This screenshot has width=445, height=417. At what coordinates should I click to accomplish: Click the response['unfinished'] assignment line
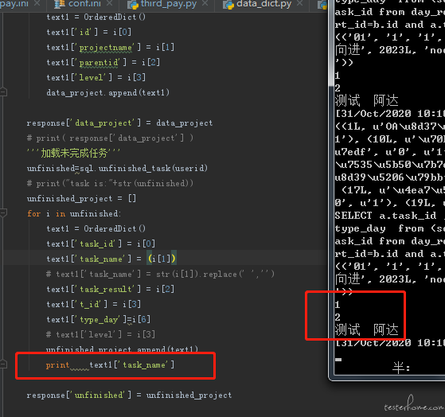[x=129, y=396]
